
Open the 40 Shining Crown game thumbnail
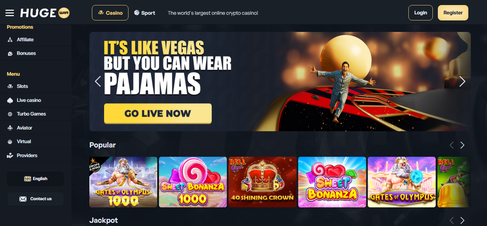pos(263,182)
